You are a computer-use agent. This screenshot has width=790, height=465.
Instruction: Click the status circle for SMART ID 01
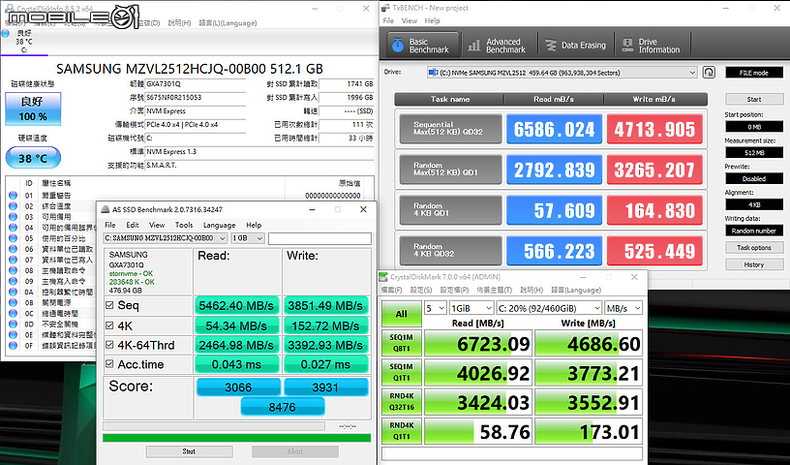[14, 195]
